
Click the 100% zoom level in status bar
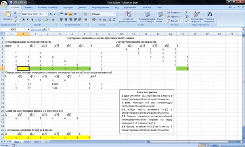click(x=214, y=145)
